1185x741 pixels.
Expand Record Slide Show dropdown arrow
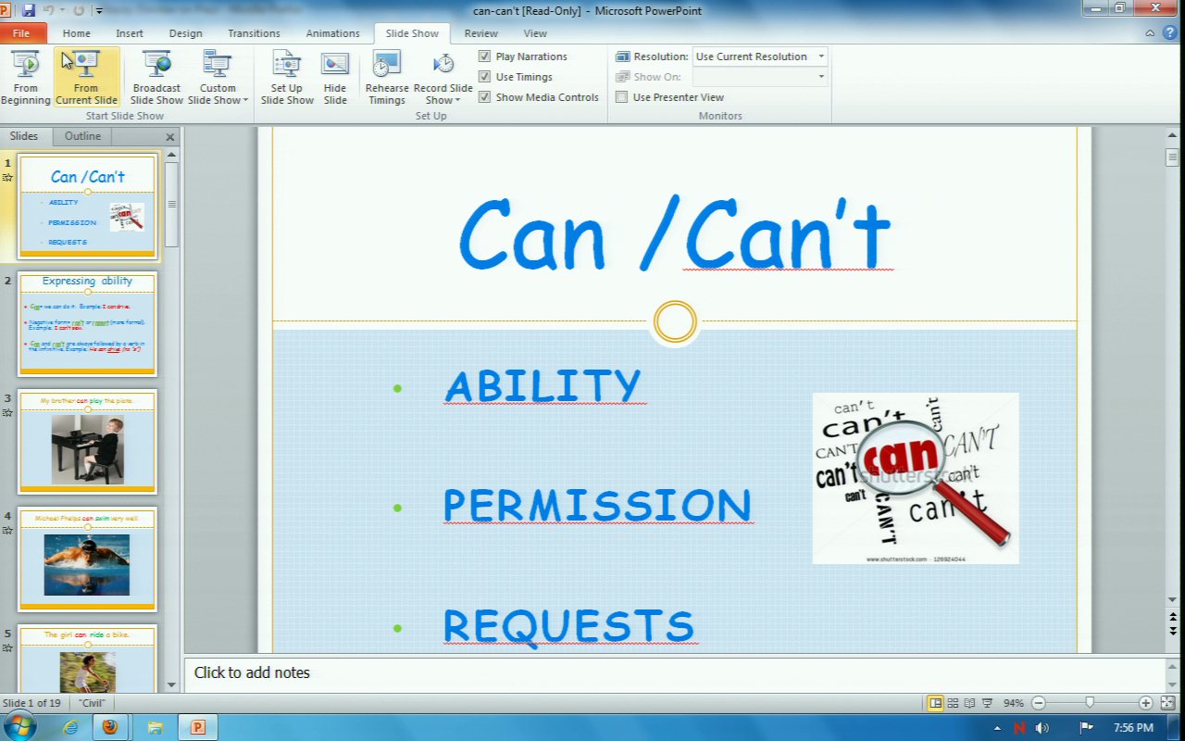[x=456, y=100]
